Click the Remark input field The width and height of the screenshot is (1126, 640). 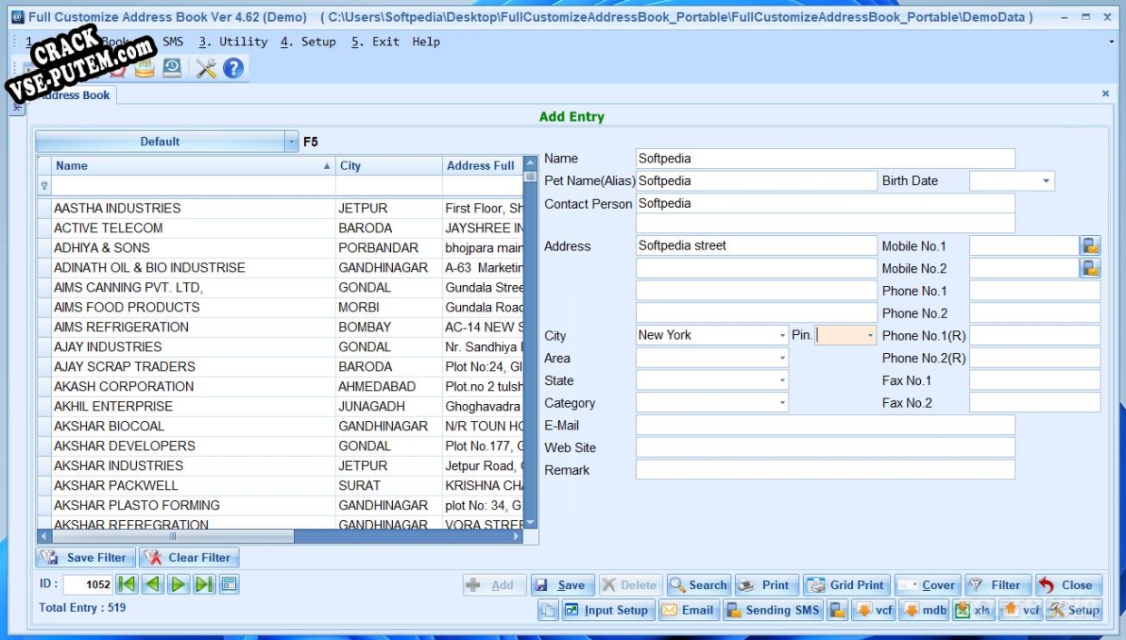click(825, 470)
